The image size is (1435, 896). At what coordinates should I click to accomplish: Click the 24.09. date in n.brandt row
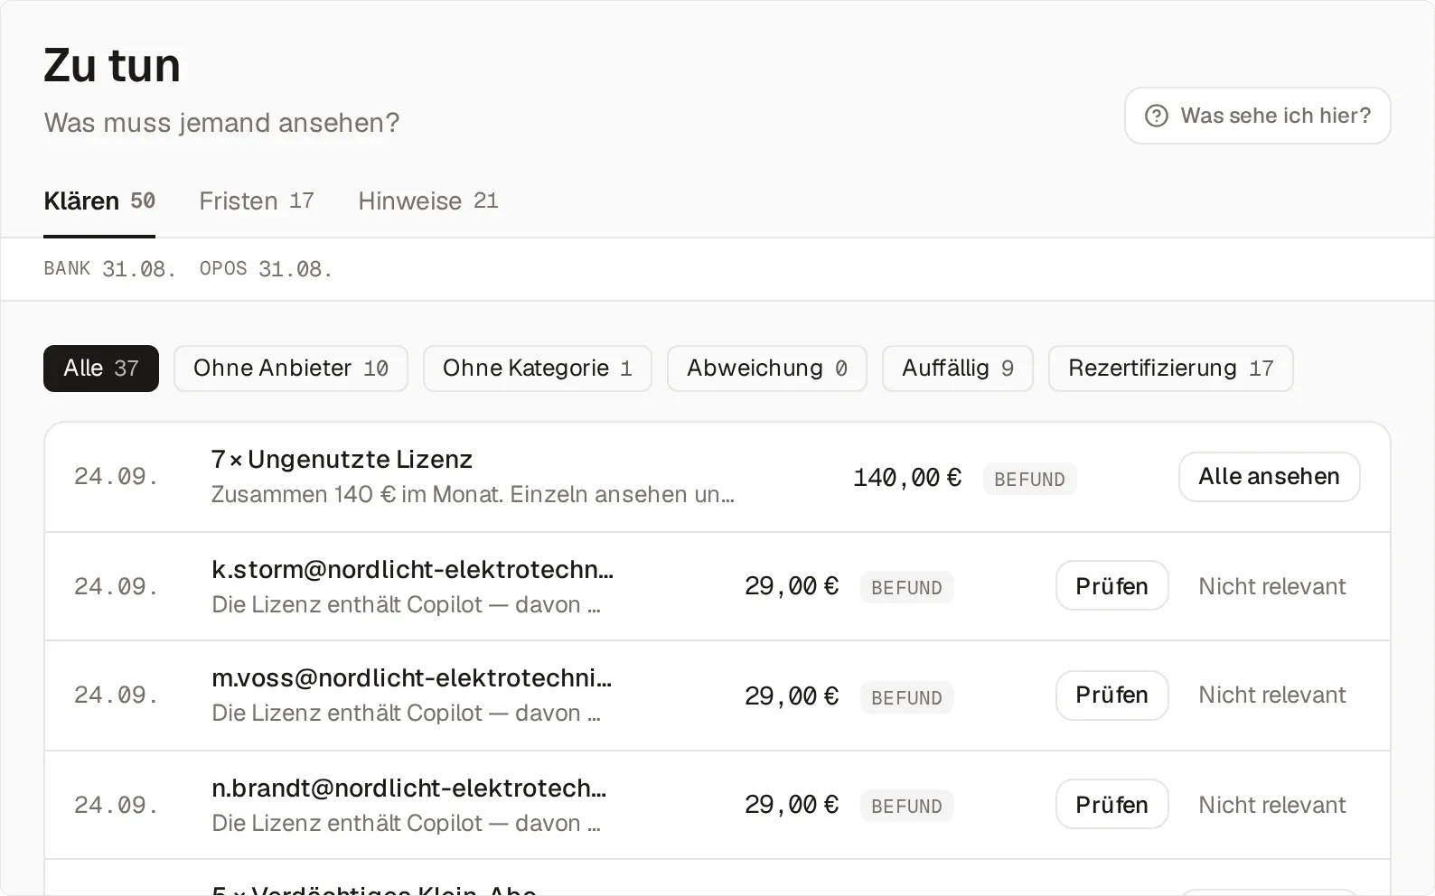116,805
